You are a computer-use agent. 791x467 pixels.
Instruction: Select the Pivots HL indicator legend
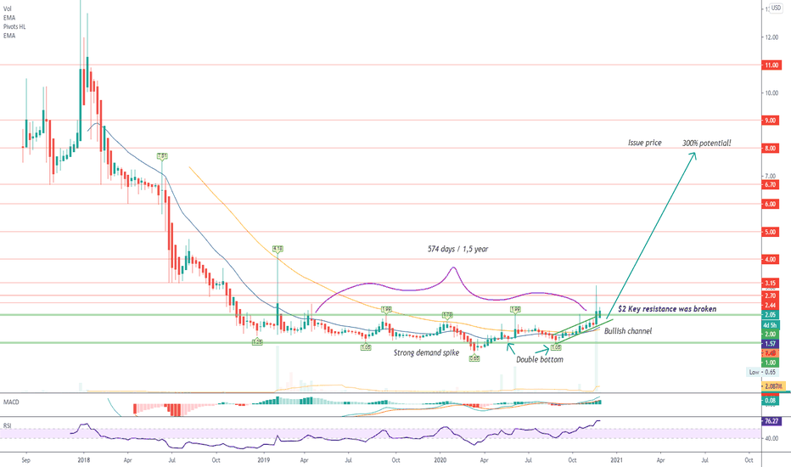(14, 27)
